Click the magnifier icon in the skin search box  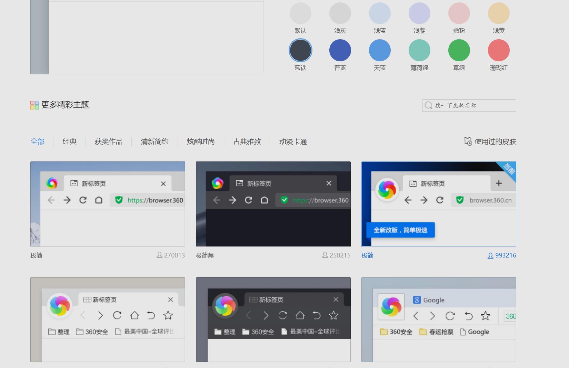click(x=429, y=105)
